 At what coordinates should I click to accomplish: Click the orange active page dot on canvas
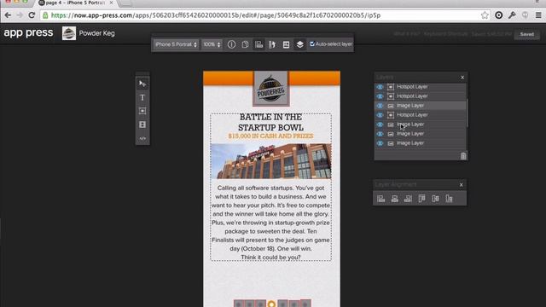coord(271,304)
